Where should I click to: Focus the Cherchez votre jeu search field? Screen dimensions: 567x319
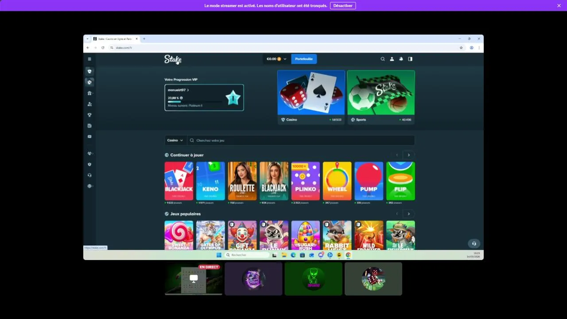[301, 140]
